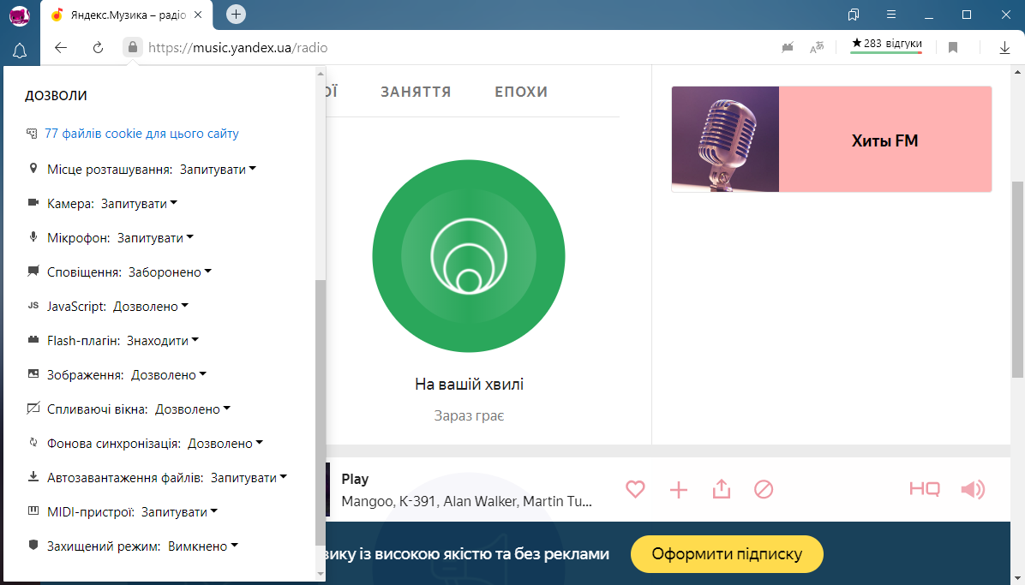This screenshot has width=1025, height=585.
Task: Open the 283 відгуки site rating
Action: tap(886, 45)
